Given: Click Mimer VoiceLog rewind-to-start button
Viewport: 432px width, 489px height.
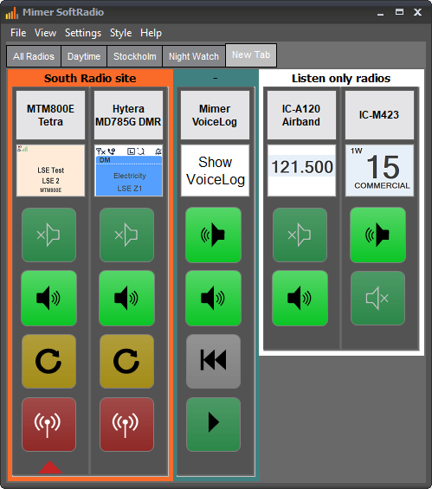Looking at the screenshot, I should 213,361.
